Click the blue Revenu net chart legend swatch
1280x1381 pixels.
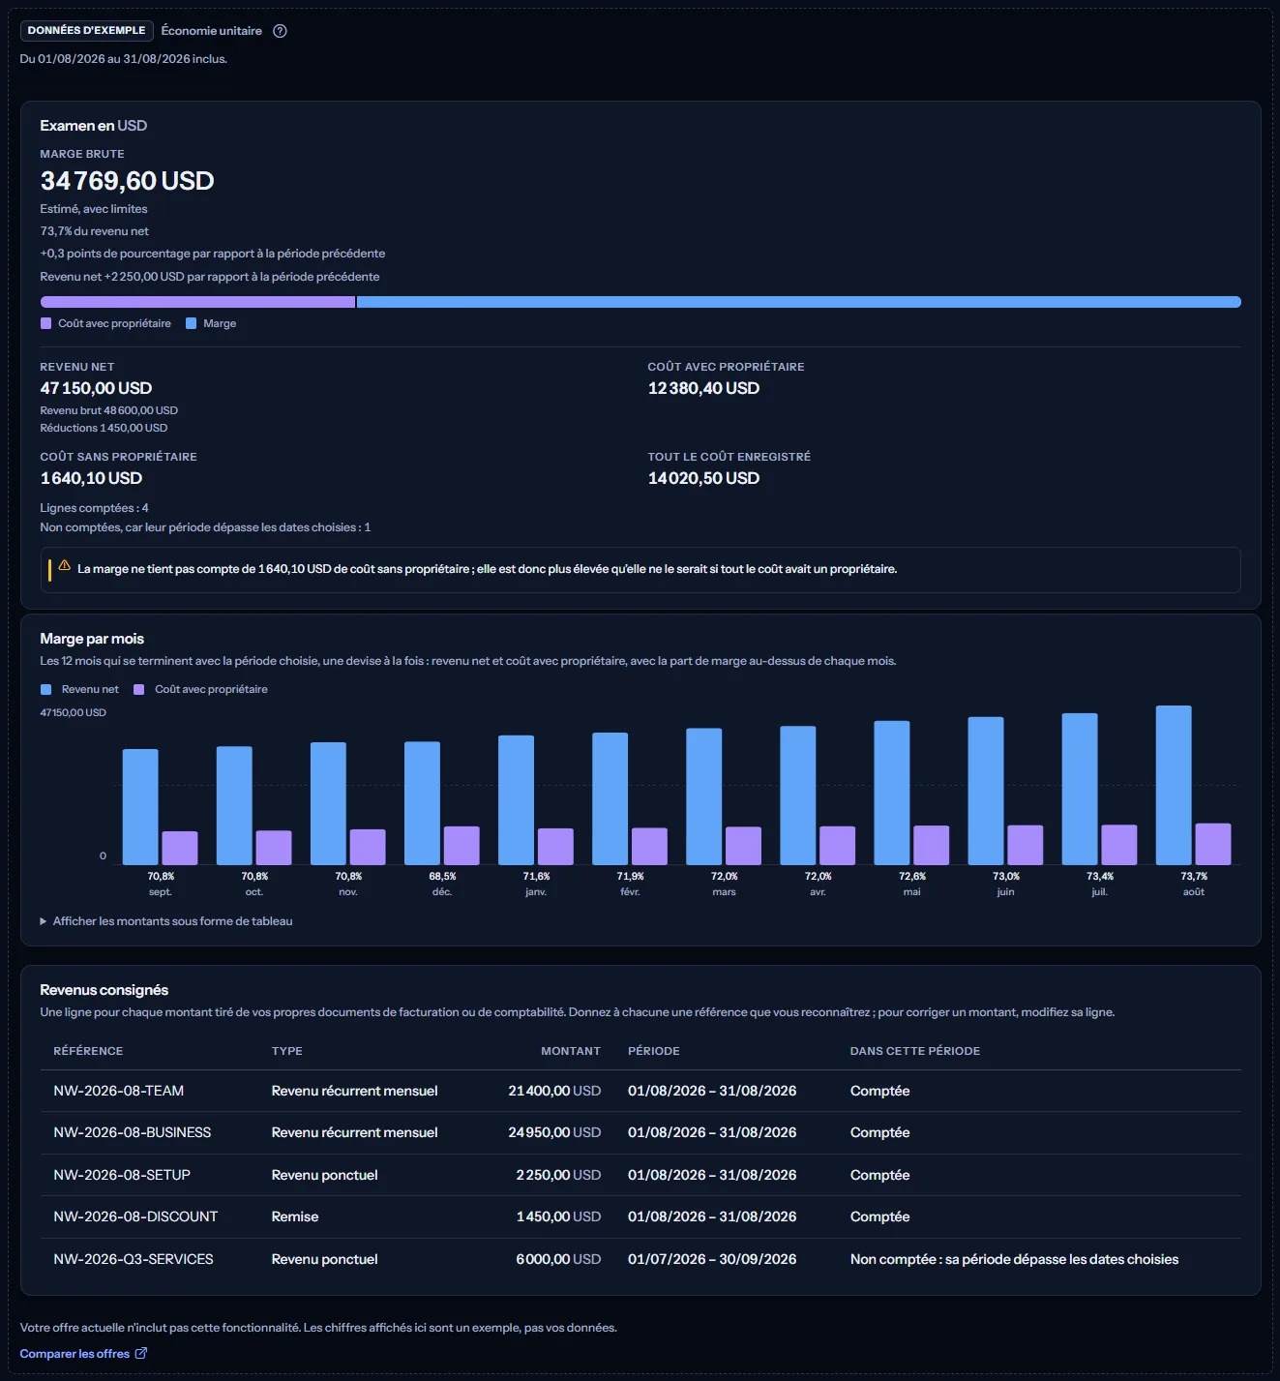click(x=45, y=689)
